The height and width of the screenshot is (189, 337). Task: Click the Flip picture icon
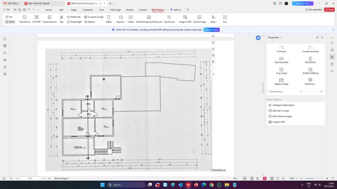click(x=62, y=17)
